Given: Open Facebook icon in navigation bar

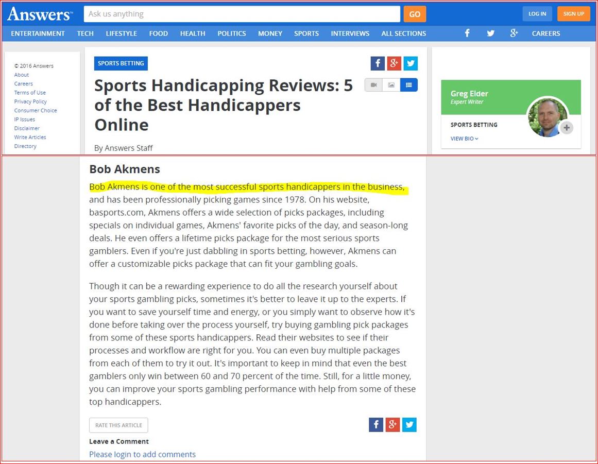Looking at the screenshot, I should pyautogui.click(x=467, y=33).
